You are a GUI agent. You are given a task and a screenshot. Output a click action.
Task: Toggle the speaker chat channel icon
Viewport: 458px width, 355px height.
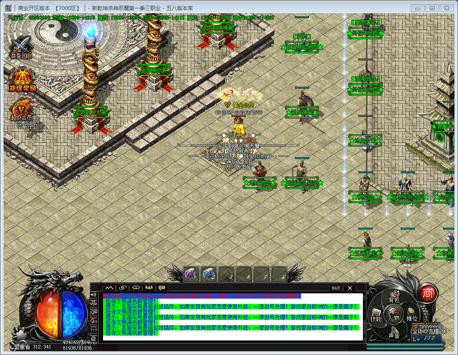click(x=93, y=295)
